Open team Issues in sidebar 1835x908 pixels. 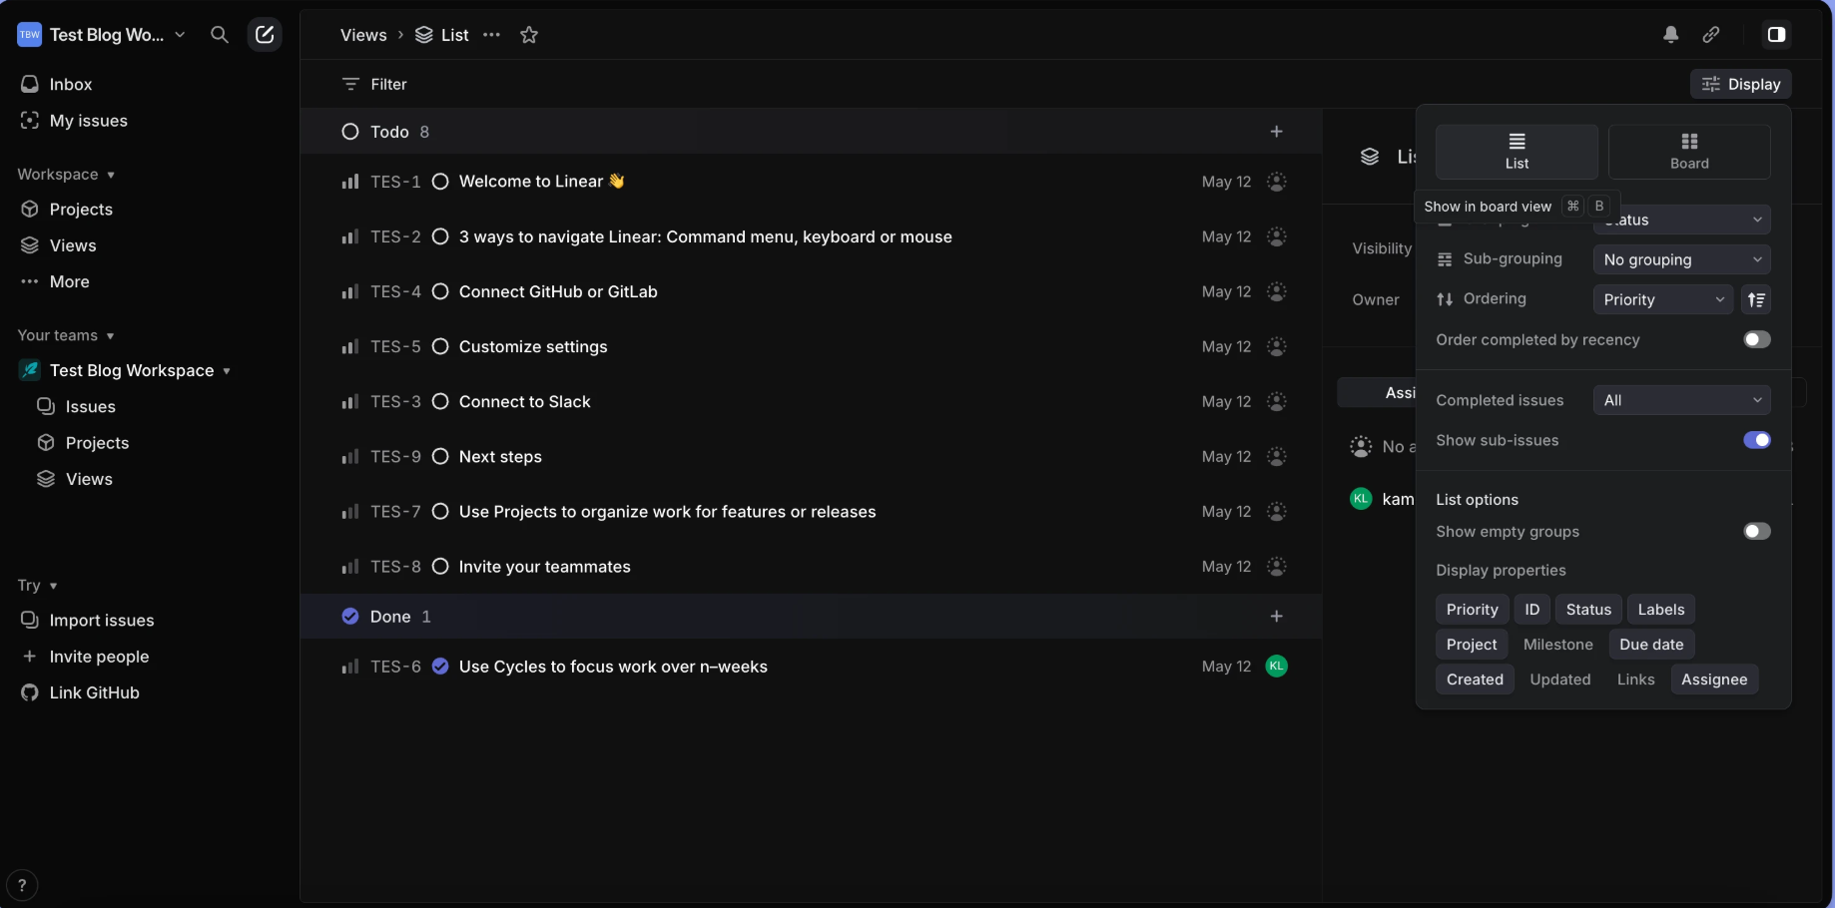tap(90, 407)
